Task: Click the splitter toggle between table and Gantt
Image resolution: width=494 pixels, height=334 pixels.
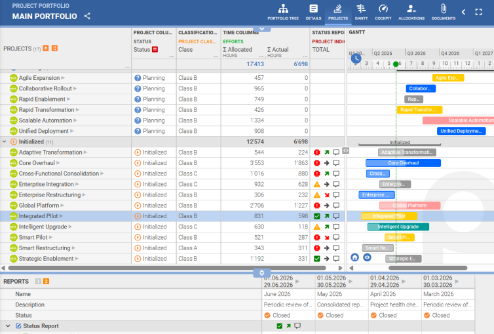Action: click(x=346, y=151)
